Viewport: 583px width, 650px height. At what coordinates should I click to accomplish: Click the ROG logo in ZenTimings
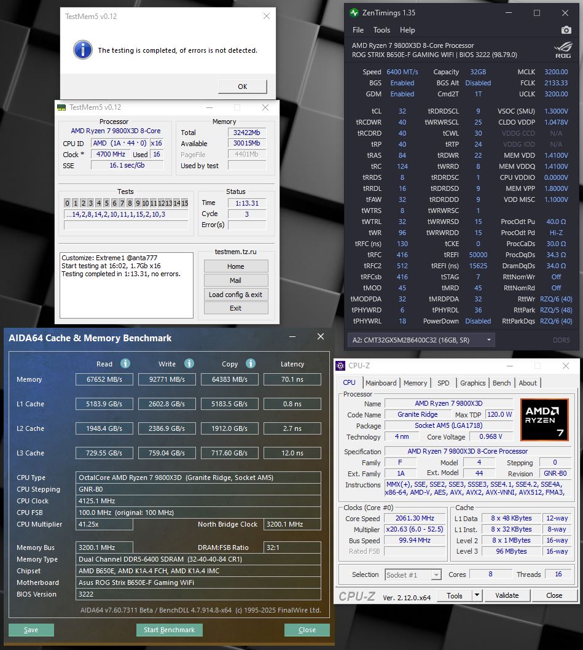click(x=563, y=50)
